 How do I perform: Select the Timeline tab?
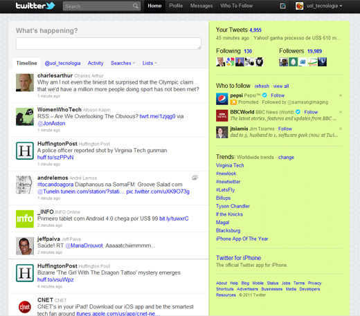(26, 63)
